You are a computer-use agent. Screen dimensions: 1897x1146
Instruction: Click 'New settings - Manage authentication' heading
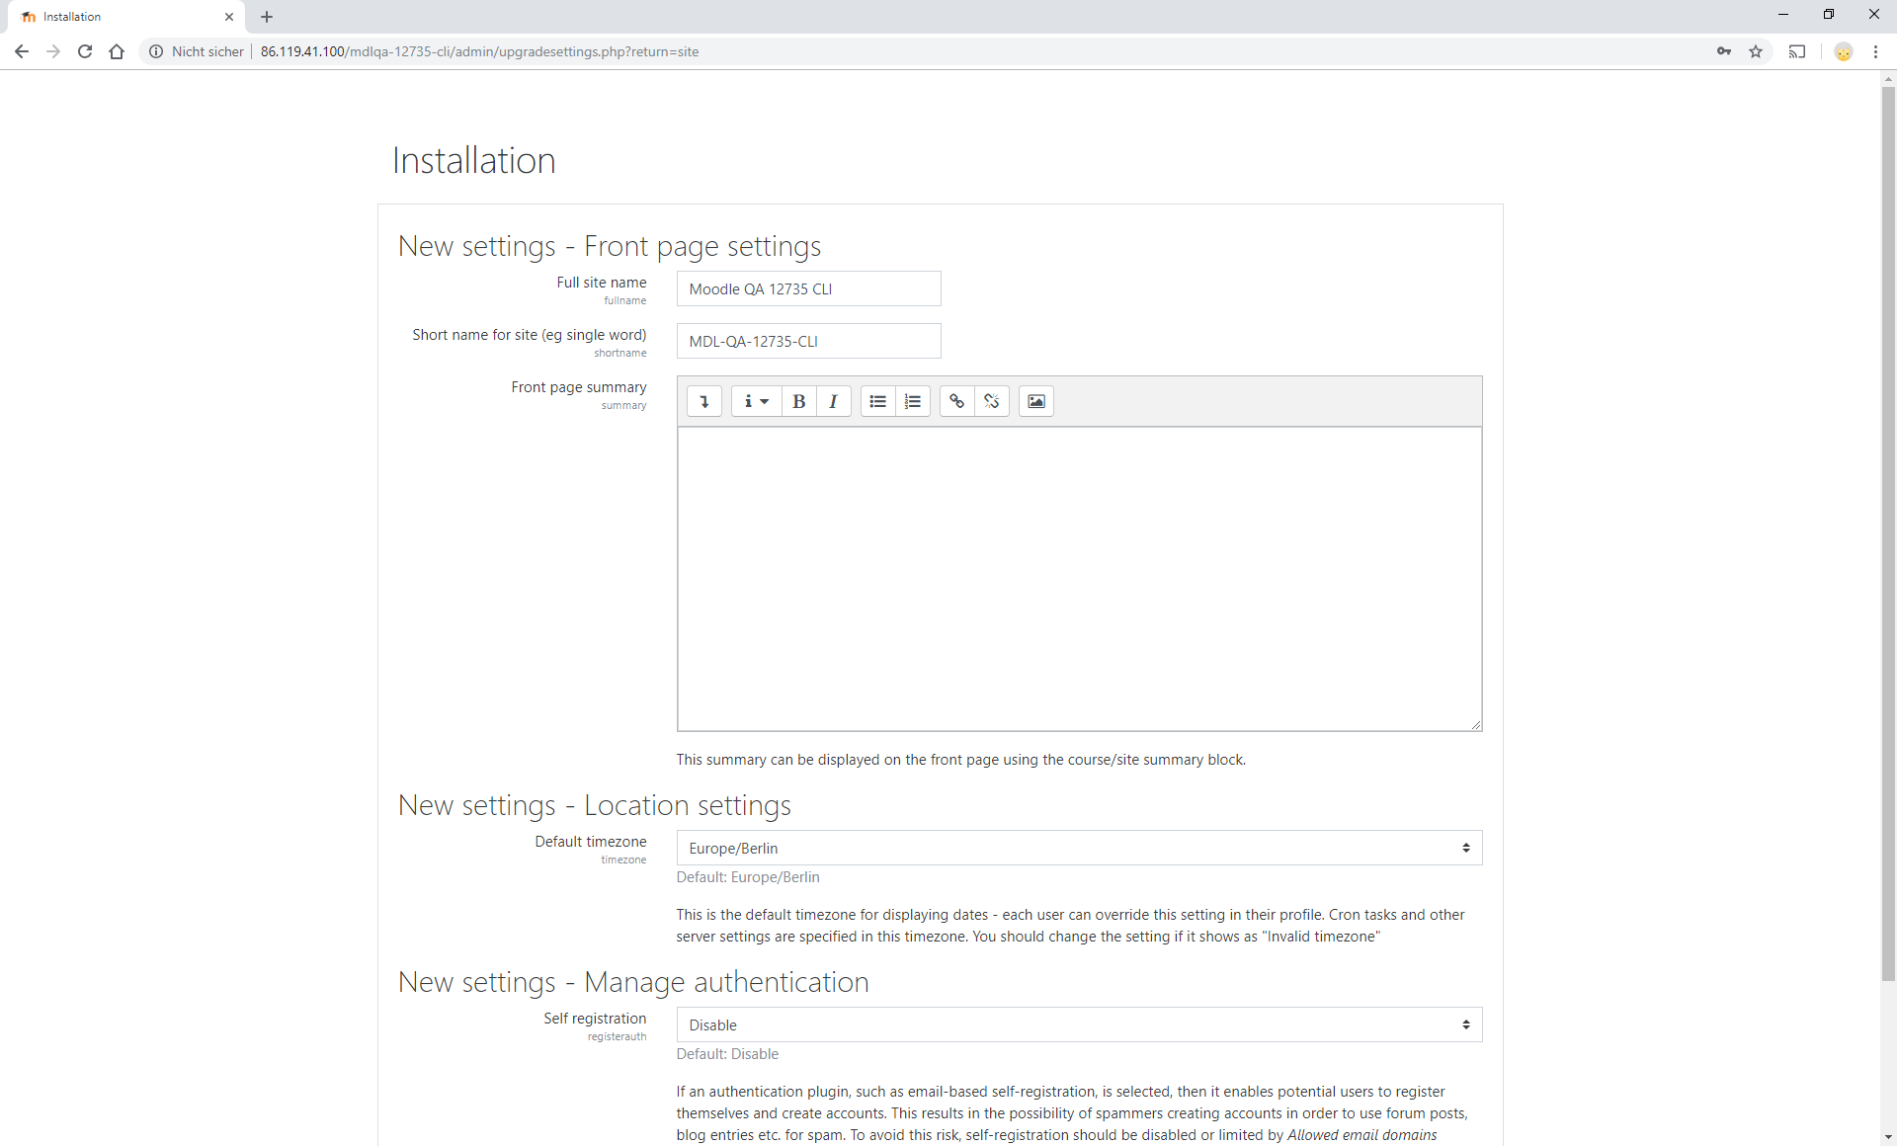coord(633,982)
